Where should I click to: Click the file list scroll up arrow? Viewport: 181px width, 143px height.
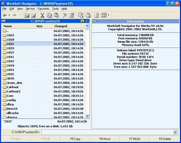(x=87, y=26)
